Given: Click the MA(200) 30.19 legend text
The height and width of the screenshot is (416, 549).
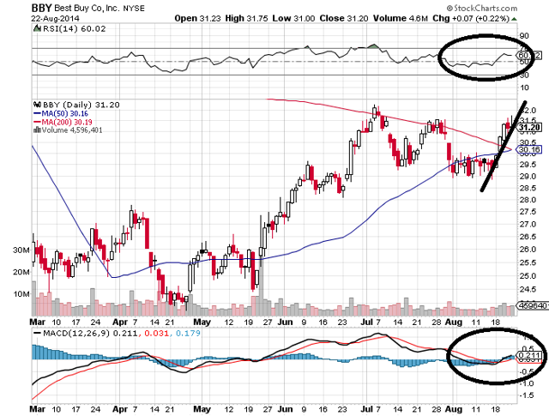Looking at the screenshot, I should [67, 122].
